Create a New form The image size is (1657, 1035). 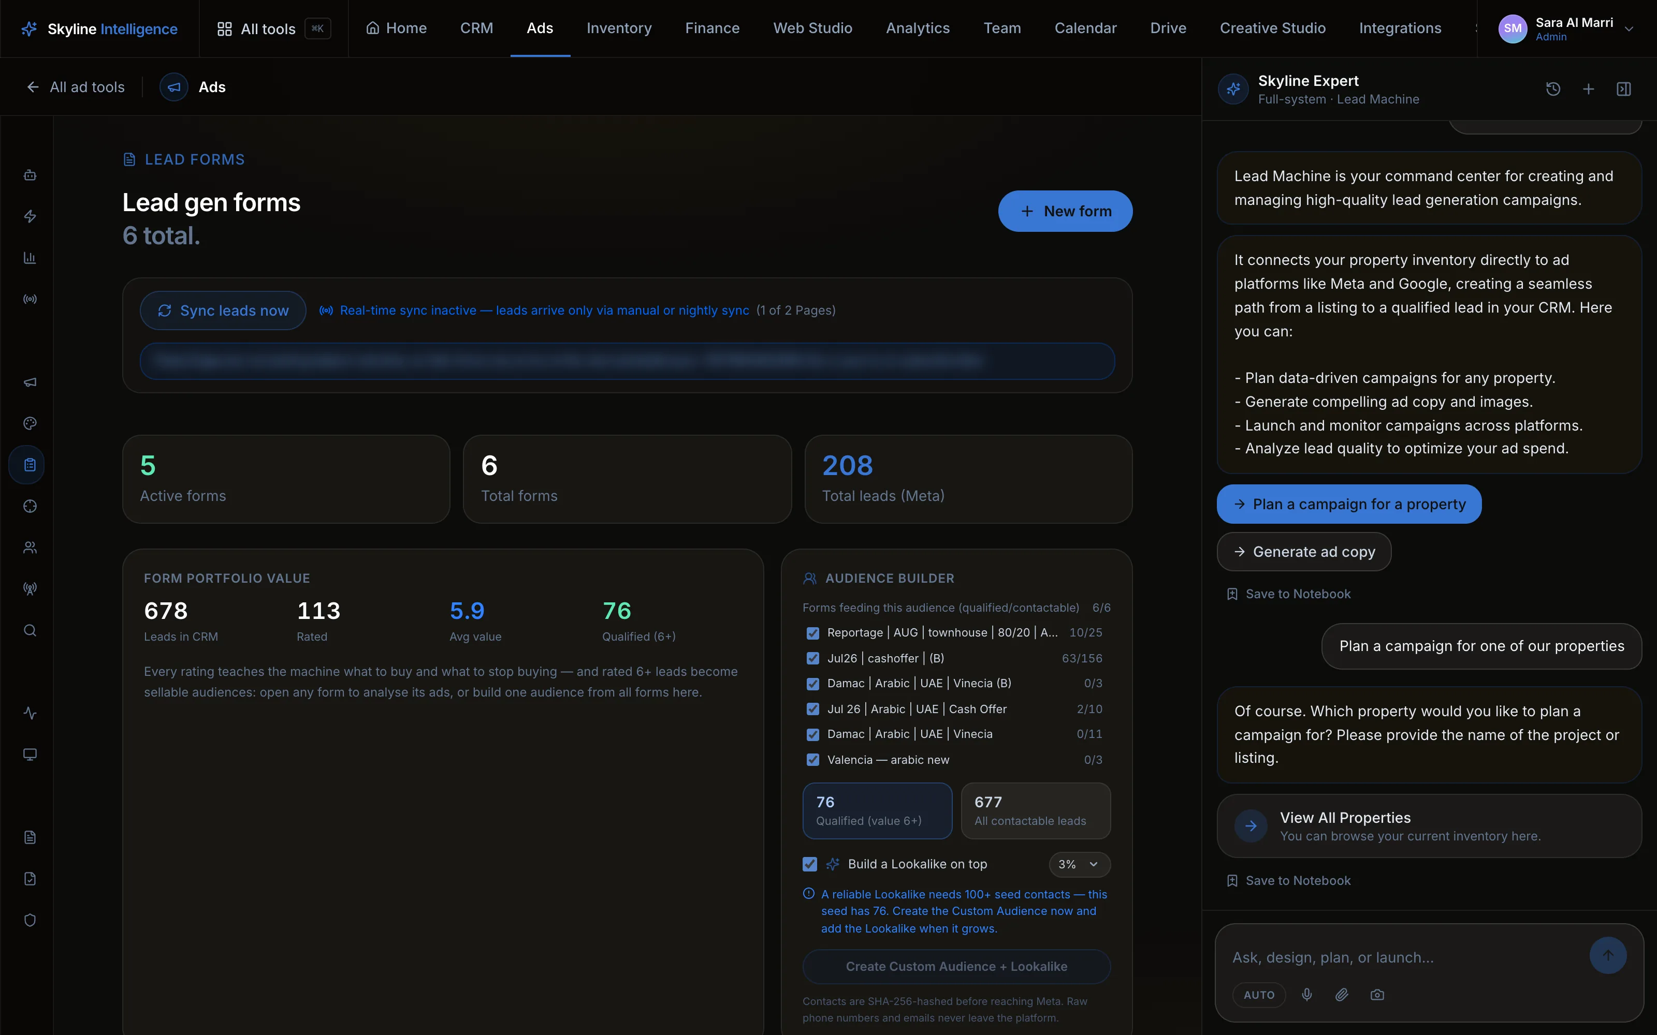[x=1065, y=211]
